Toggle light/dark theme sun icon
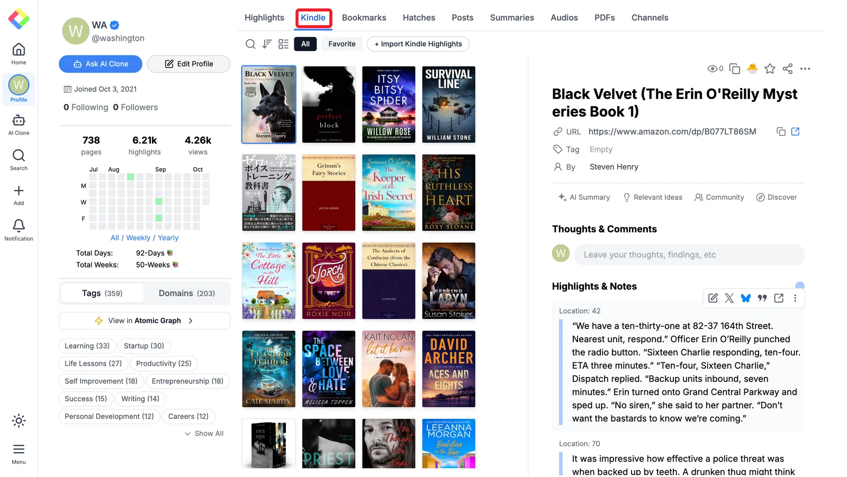 [x=19, y=421]
